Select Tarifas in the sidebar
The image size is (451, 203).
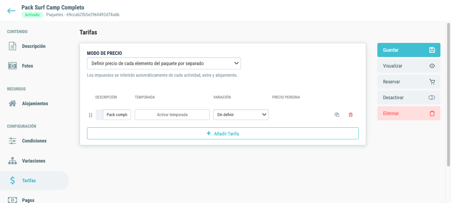[x=35, y=180]
